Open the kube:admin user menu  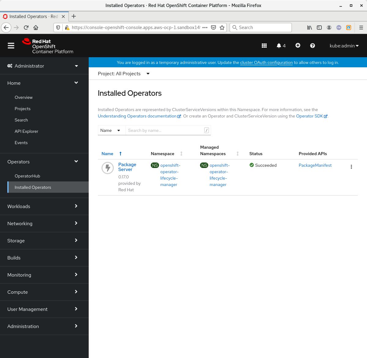[x=344, y=46]
